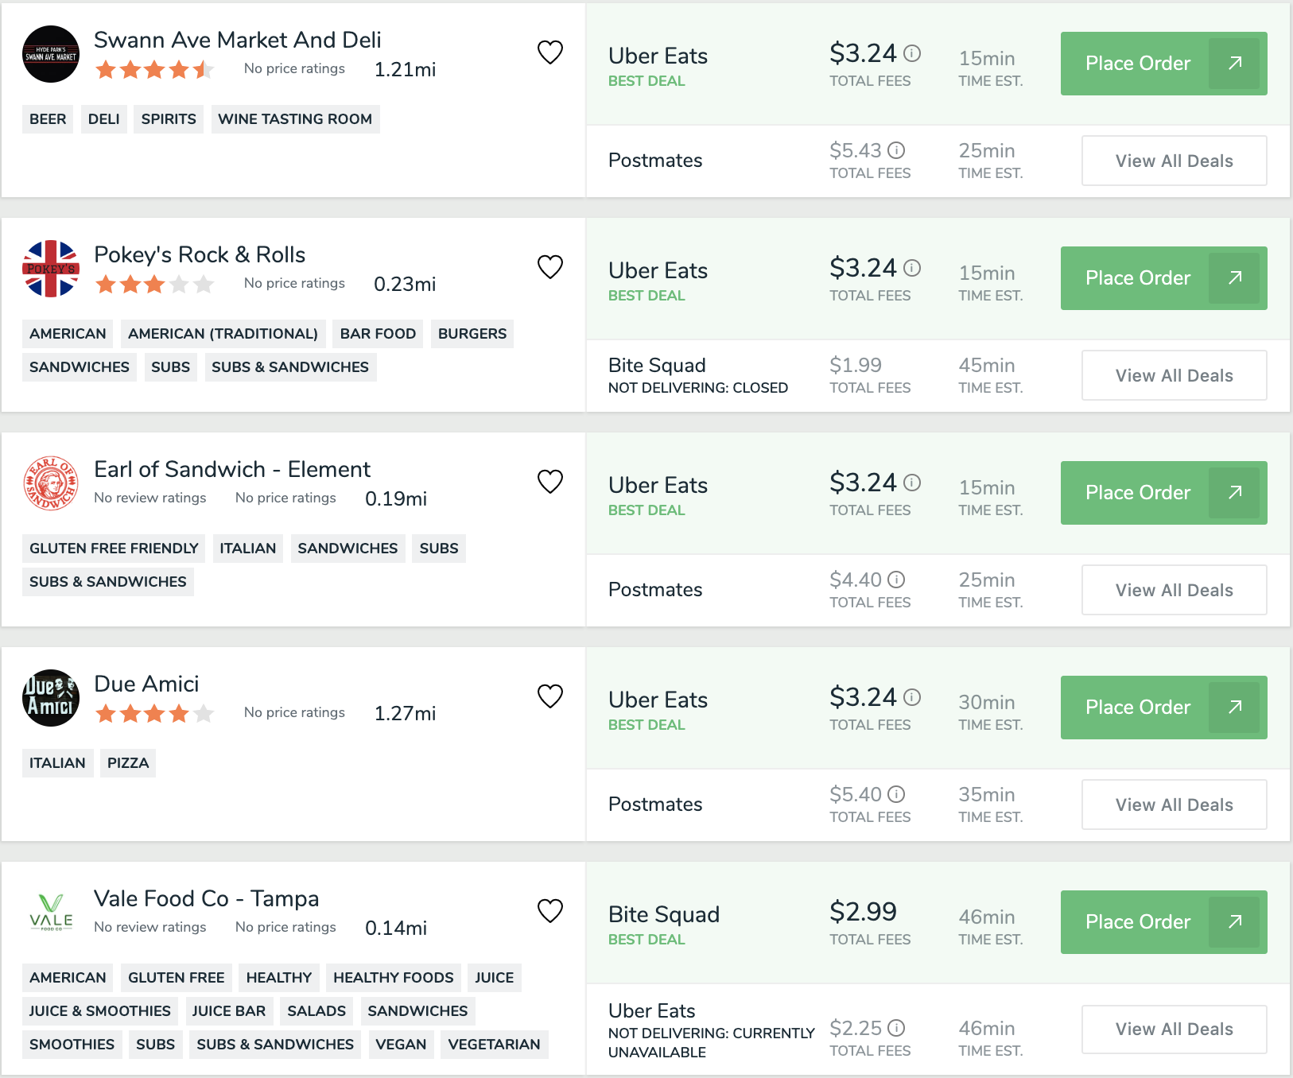This screenshot has height=1078, width=1293.
Task: Select the BEER tag on Swann Ave
Action: (48, 119)
